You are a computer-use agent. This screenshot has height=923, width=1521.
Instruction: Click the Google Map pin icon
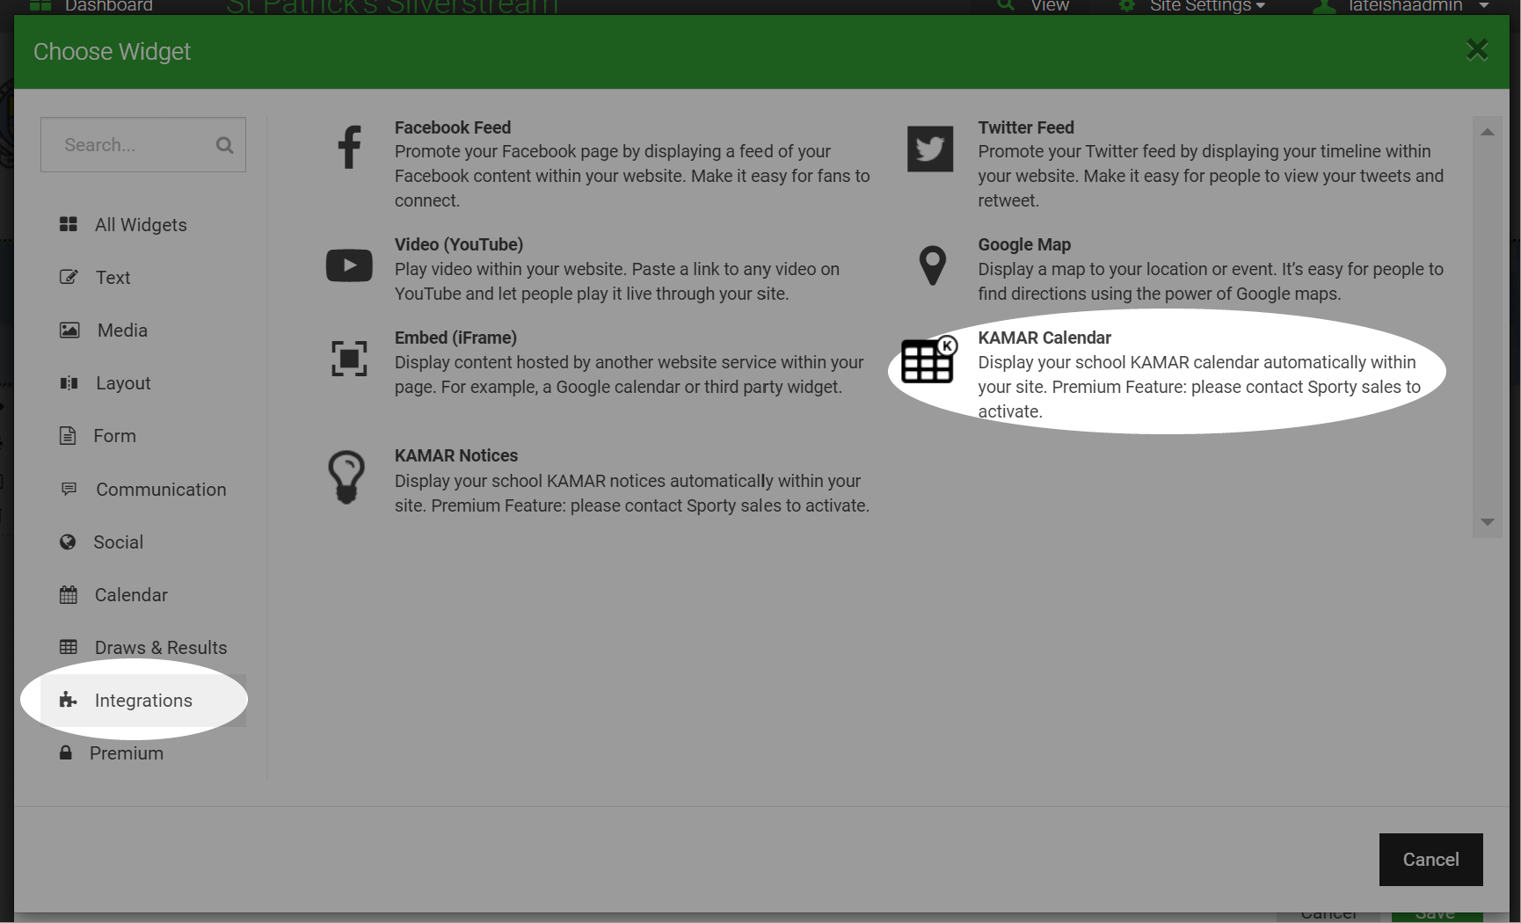[x=932, y=265]
